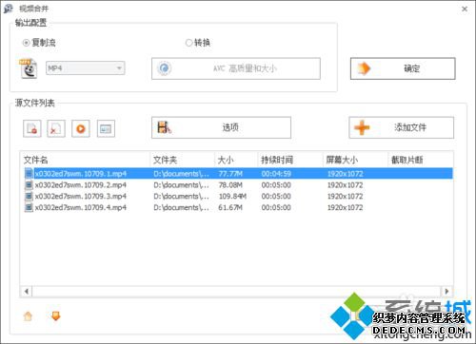476x344 pixels.
Task: Click the 添加文件 button
Action: tap(401, 127)
